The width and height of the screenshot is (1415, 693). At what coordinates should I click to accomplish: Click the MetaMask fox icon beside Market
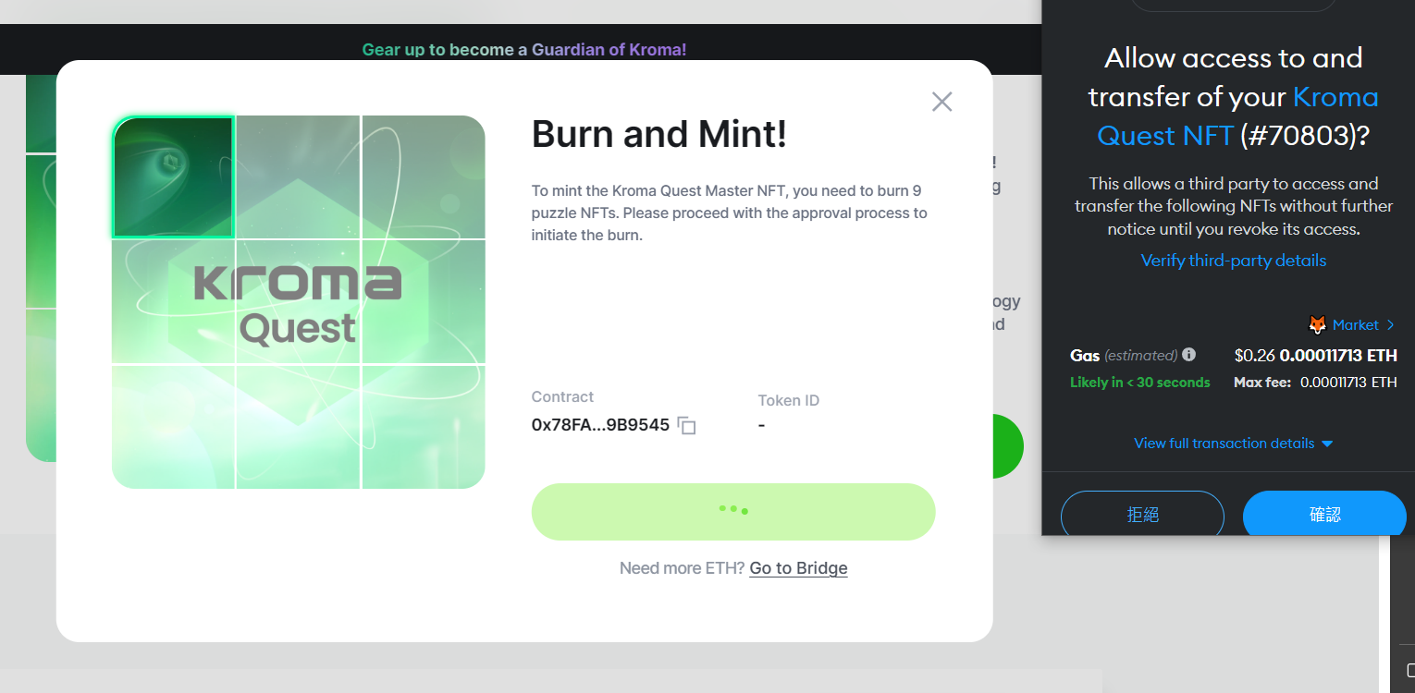(x=1317, y=325)
